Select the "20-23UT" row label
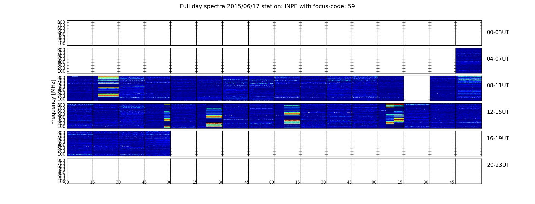This screenshot has height=204, width=535. pyautogui.click(x=498, y=165)
